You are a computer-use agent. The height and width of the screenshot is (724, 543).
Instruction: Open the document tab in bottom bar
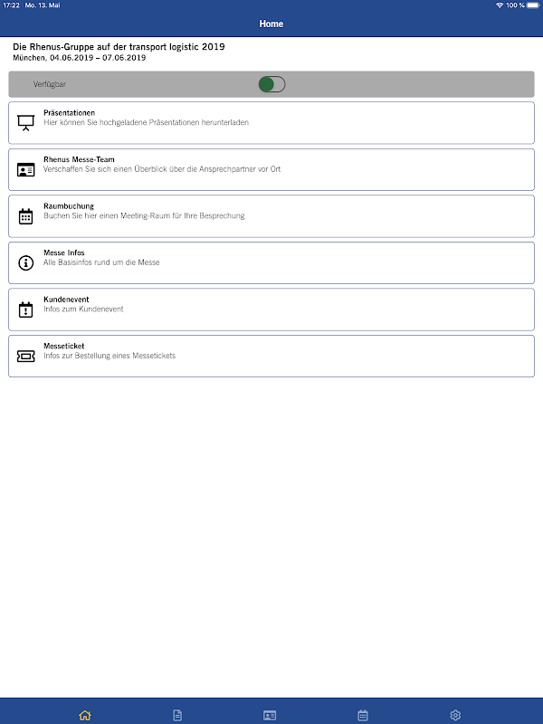177,715
